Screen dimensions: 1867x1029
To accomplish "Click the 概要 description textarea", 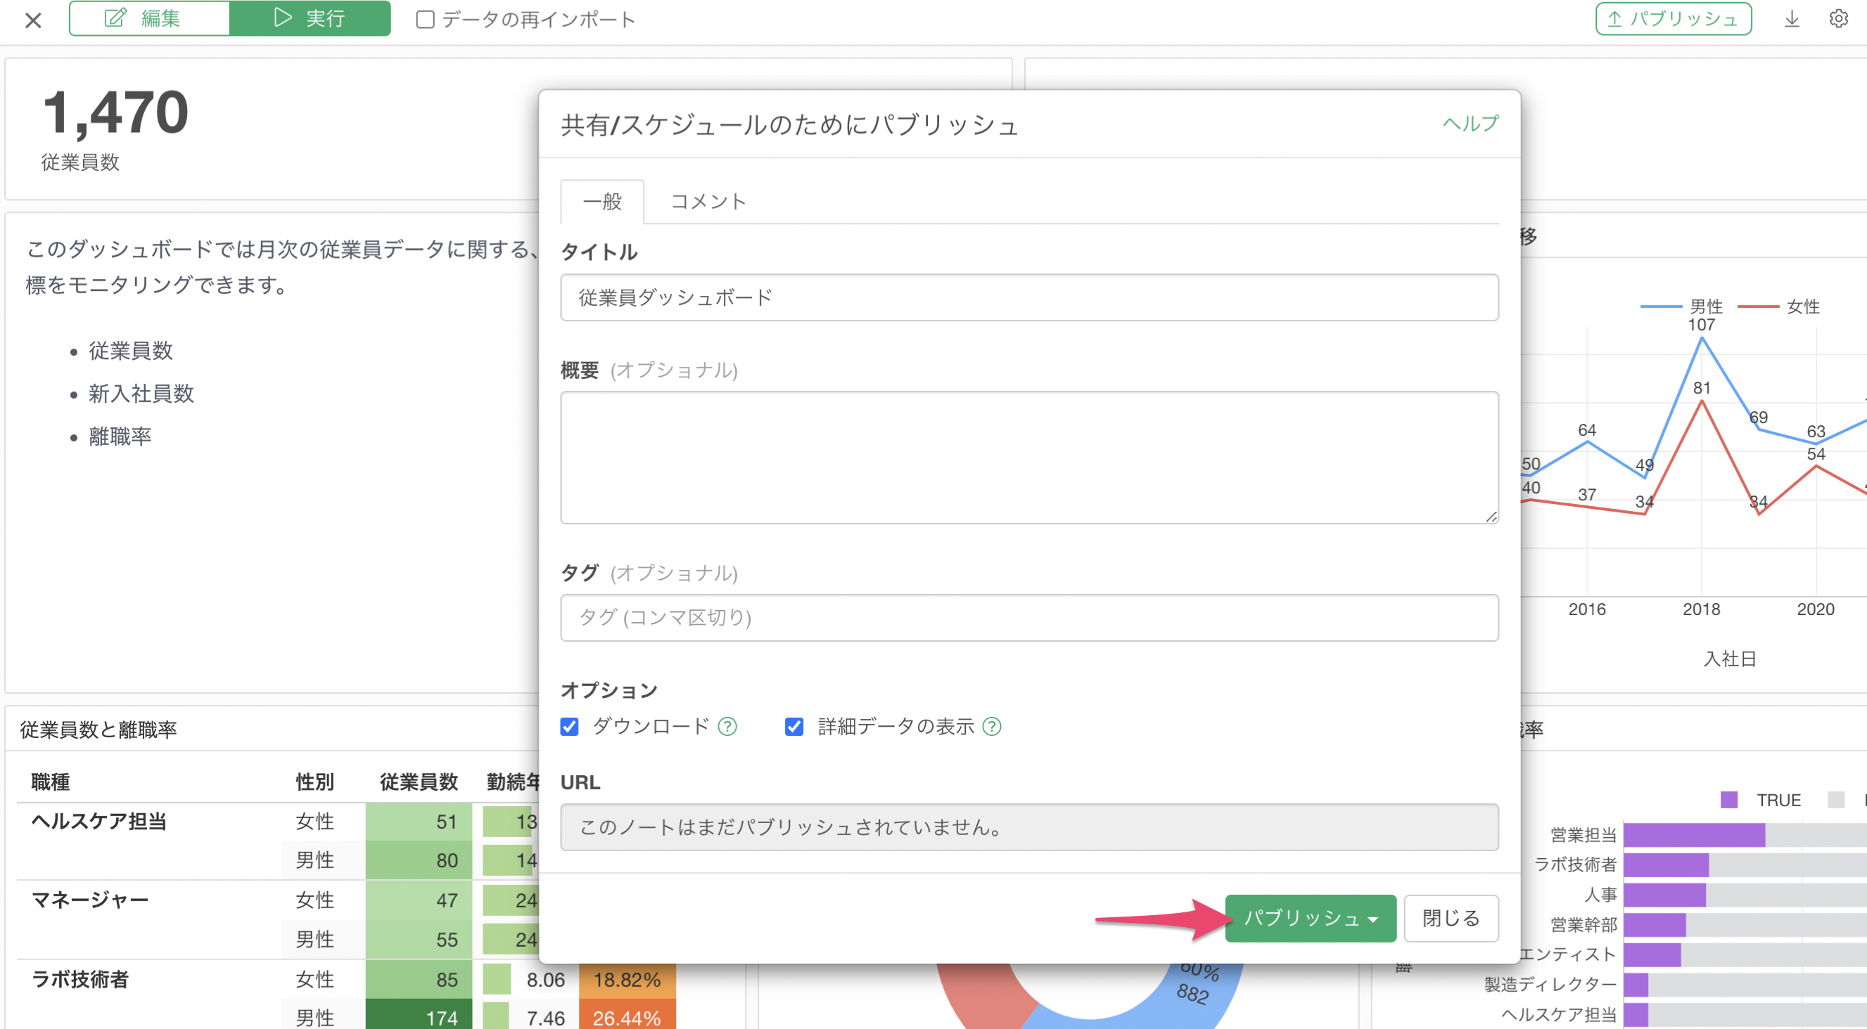I will click(x=1029, y=458).
